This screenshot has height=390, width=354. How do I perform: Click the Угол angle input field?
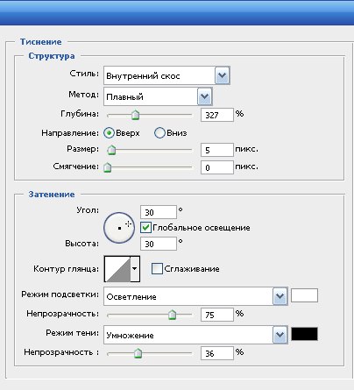pos(159,212)
